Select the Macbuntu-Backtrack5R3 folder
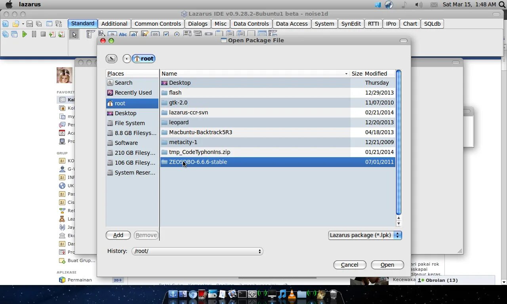 278,132
